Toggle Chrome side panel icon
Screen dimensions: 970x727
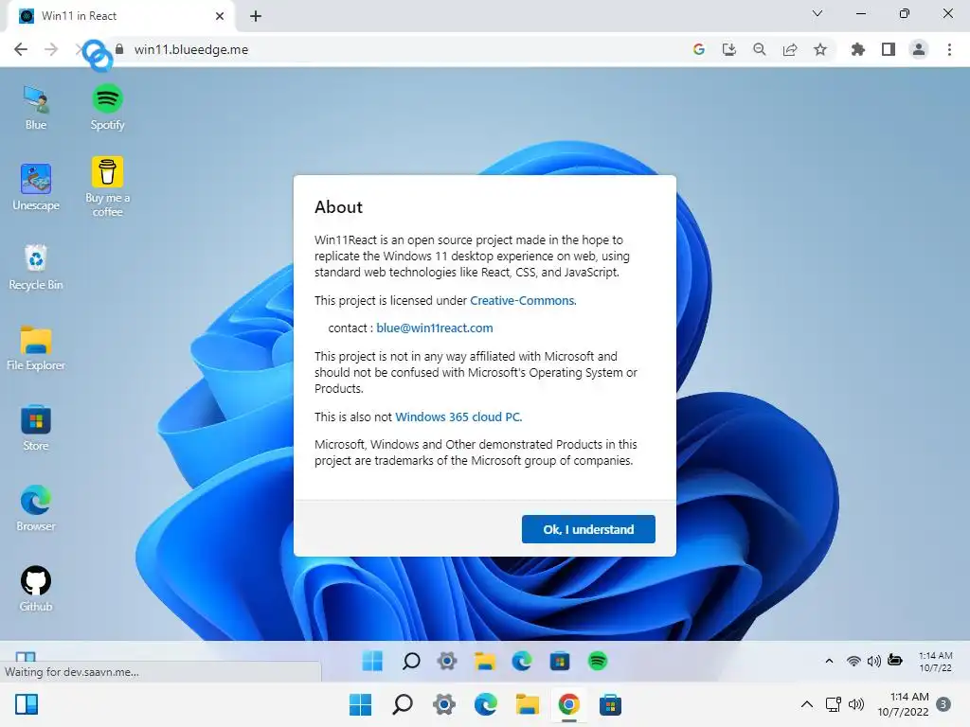point(889,49)
